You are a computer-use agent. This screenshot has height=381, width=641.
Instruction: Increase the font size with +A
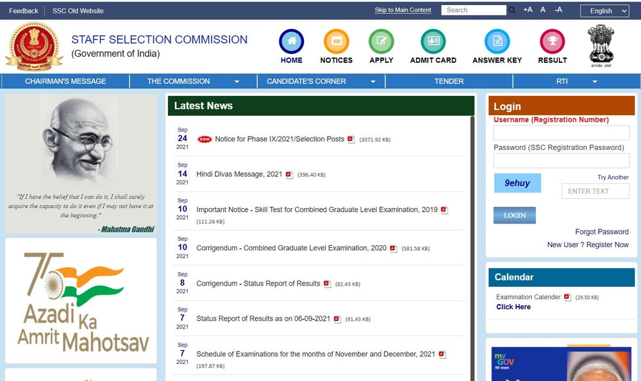[x=528, y=10]
